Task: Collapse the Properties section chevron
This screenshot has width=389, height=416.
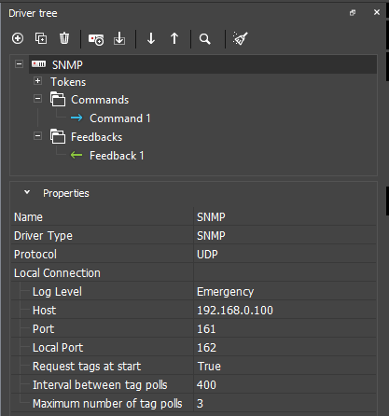Action: coord(27,192)
